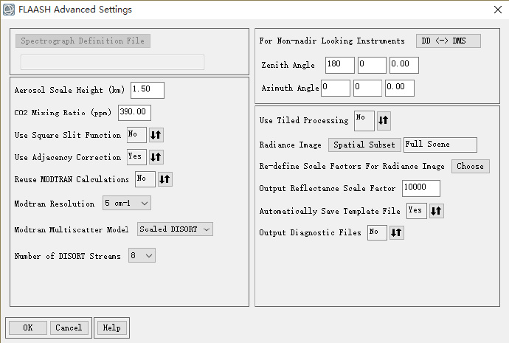Select the CO2 Mixing Ratio field
The image size is (509, 343).
tap(134, 113)
